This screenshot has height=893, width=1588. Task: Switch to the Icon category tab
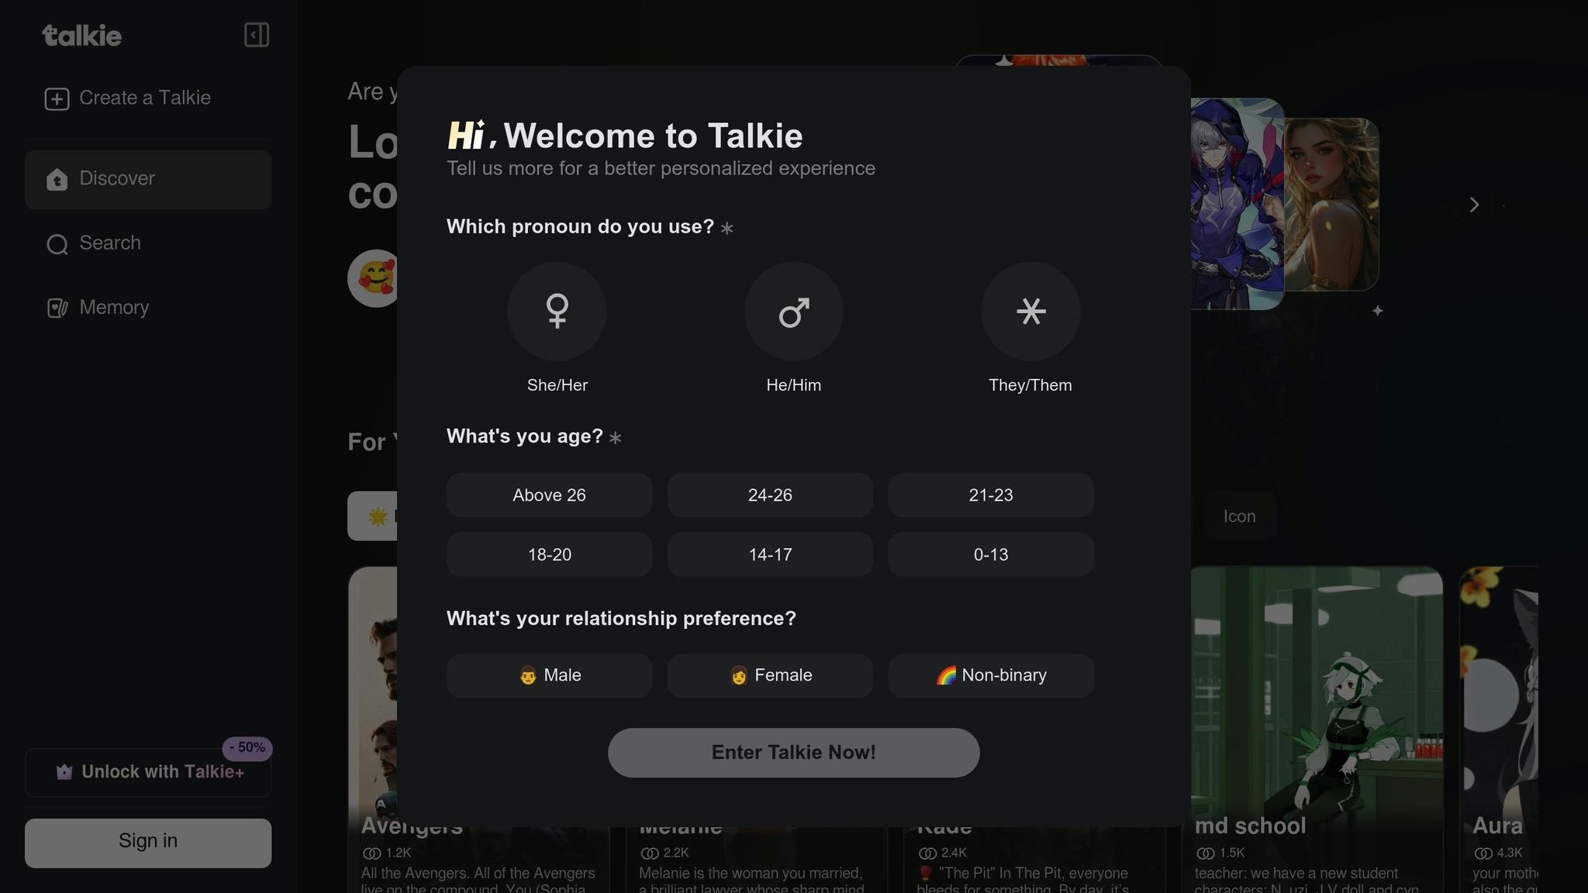click(x=1239, y=516)
